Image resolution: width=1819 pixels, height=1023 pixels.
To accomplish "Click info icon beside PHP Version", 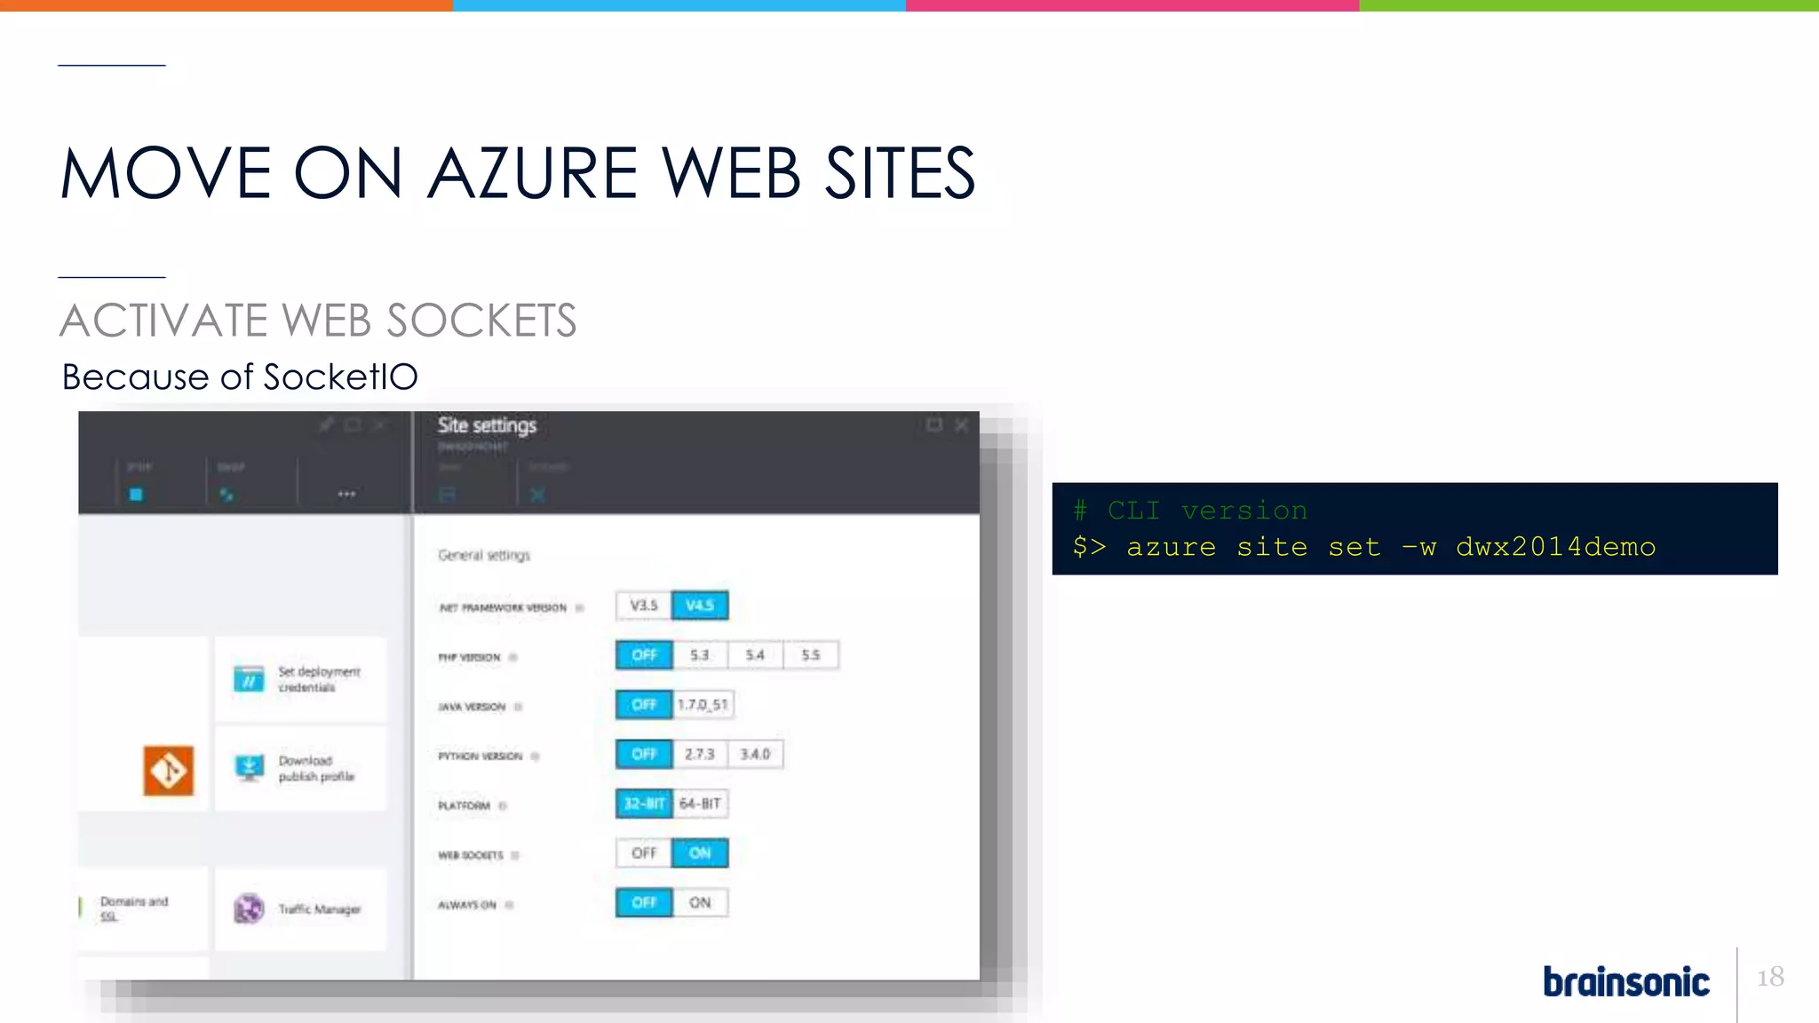I will (513, 658).
